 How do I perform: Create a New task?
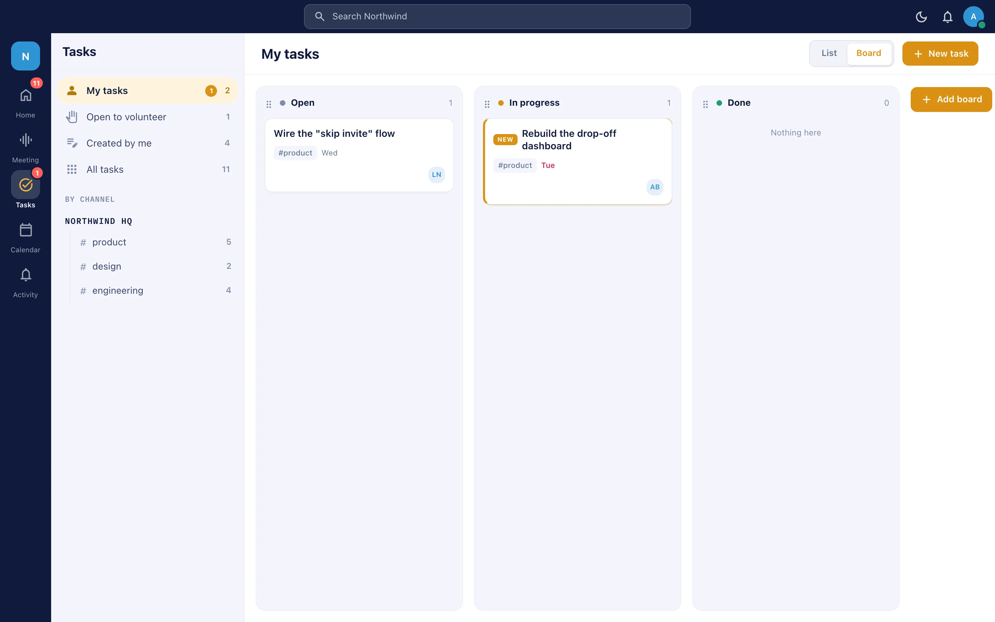click(x=940, y=54)
